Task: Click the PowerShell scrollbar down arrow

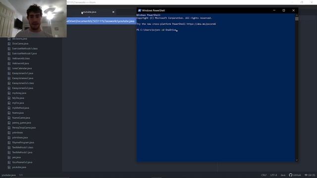Action: tap(297, 160)
